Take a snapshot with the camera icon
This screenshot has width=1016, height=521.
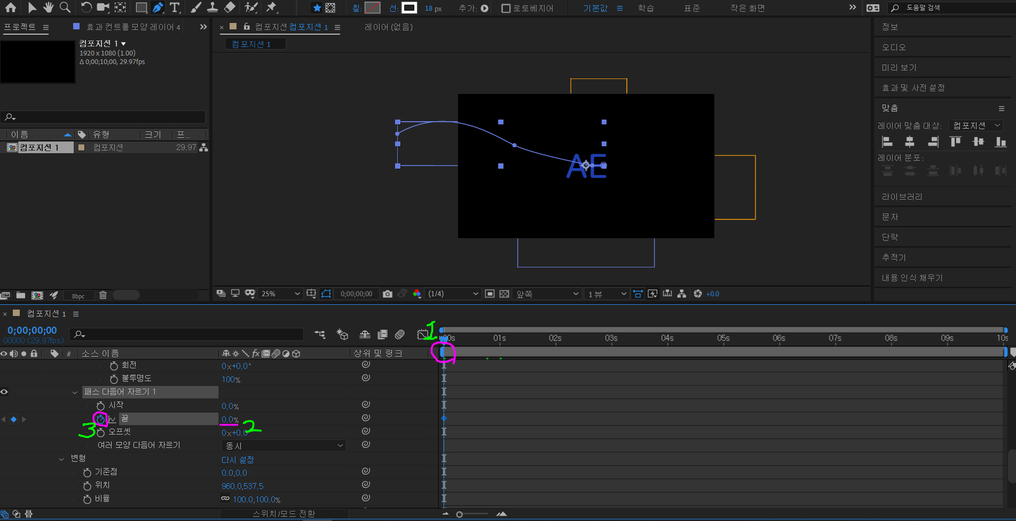pos(388,294)
